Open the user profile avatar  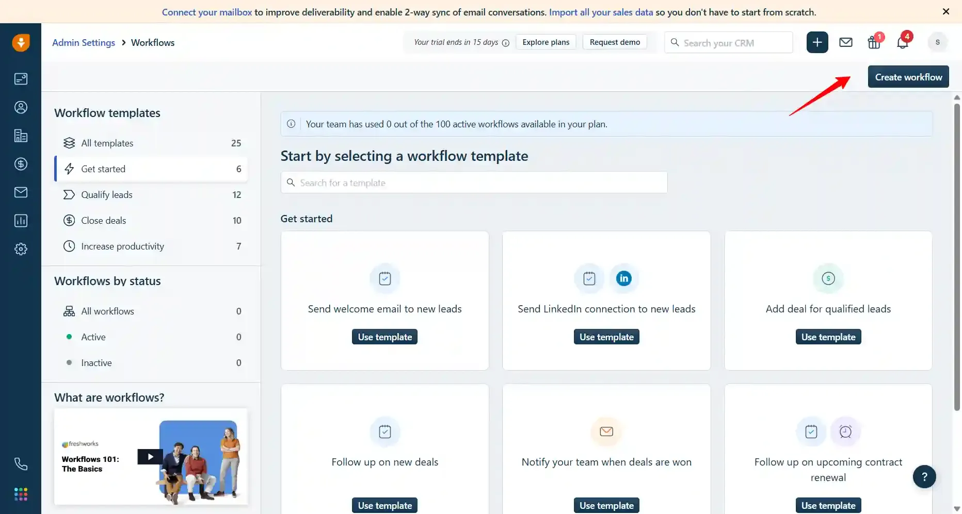tap(937, 42)
